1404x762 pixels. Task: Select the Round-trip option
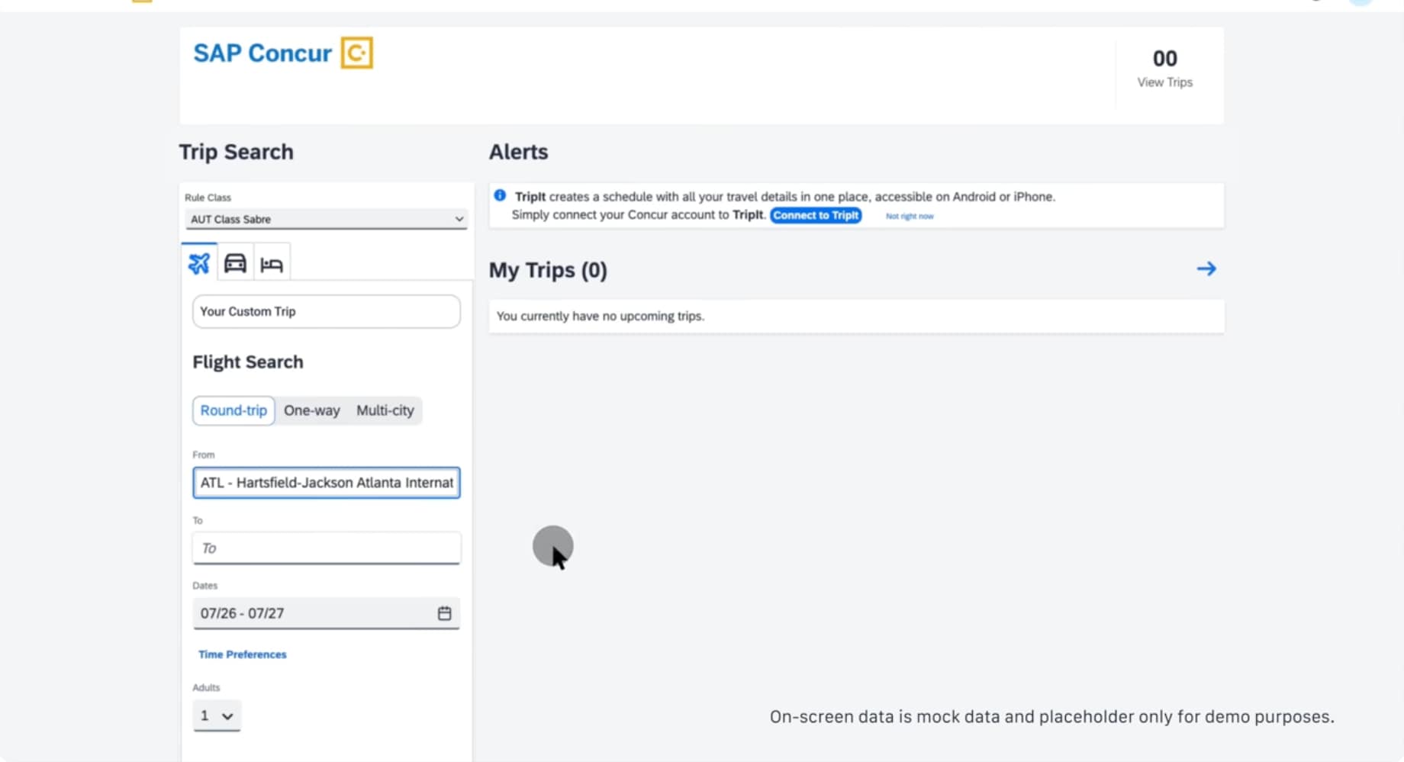pyautogui.click(x=233, y=410)
